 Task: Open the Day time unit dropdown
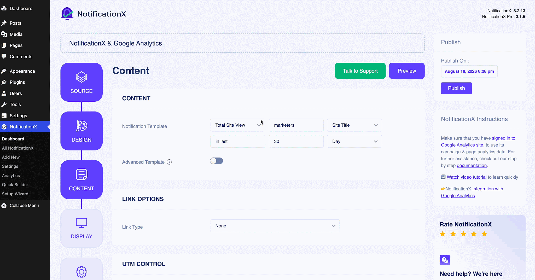click(354, 141)
